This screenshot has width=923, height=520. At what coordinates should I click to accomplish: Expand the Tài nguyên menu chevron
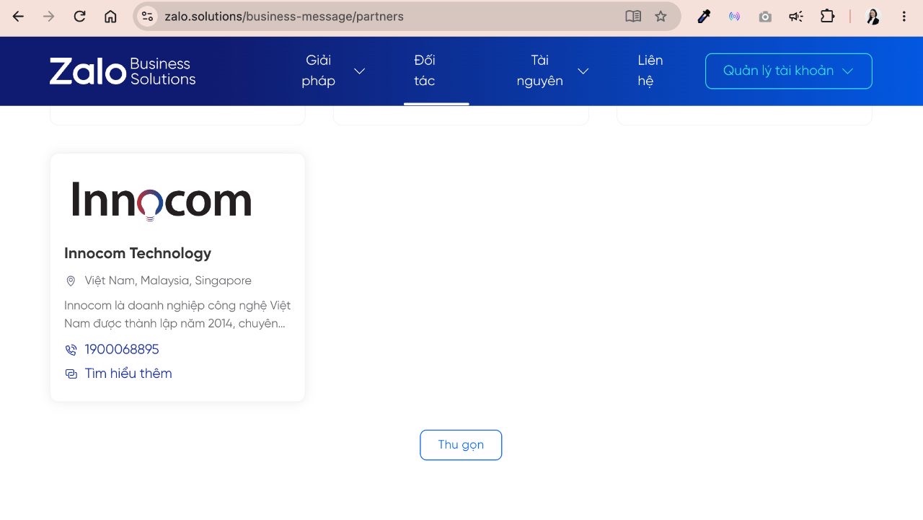tap(583, 71)
